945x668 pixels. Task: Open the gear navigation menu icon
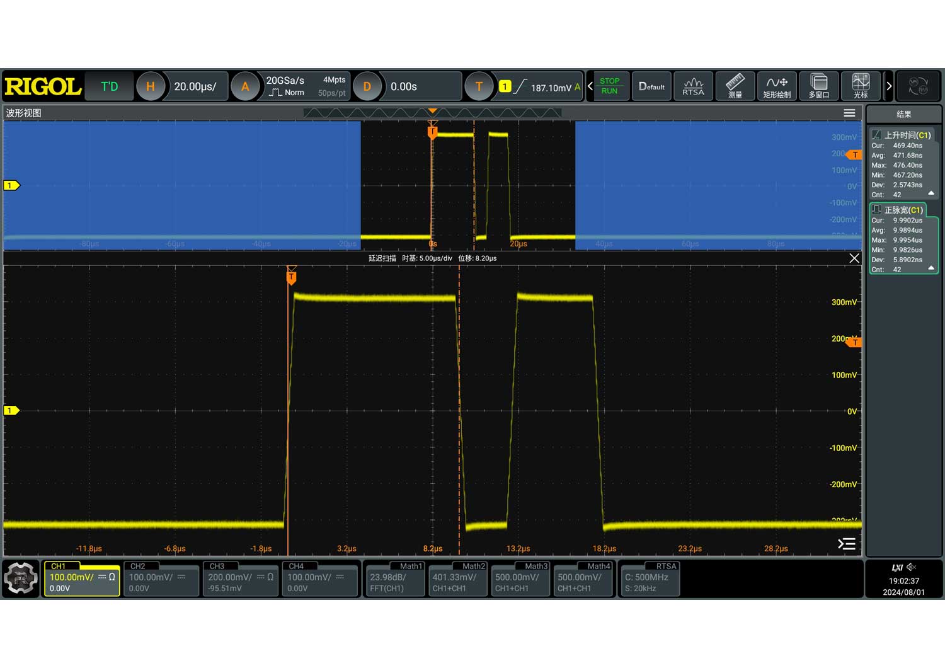tap(21, 578)
